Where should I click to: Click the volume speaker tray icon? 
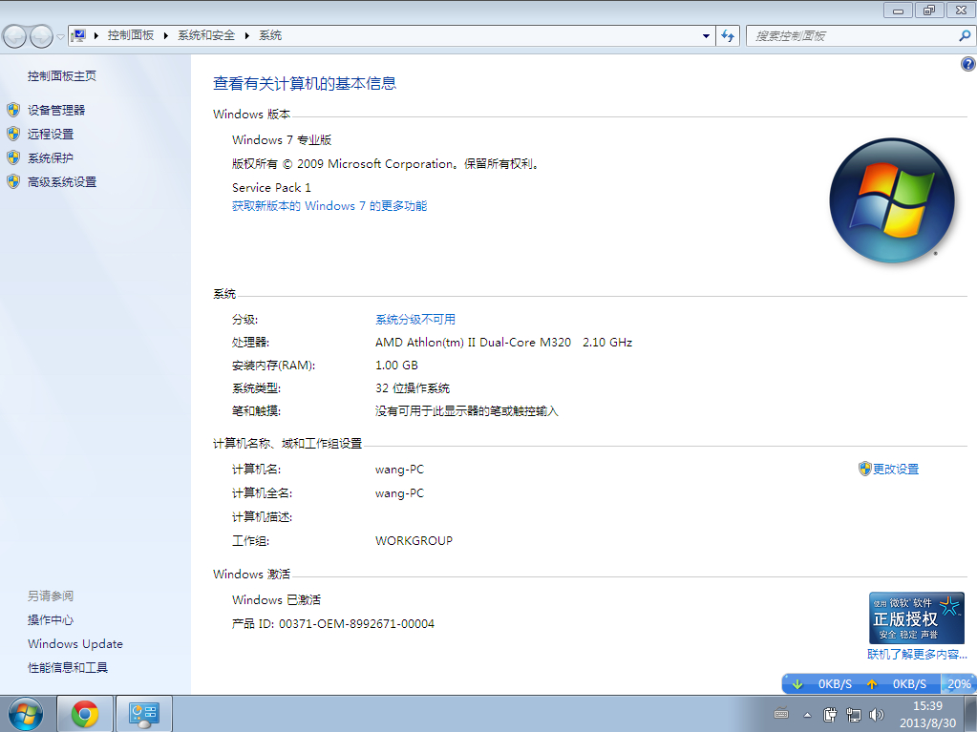coord(877,715)
